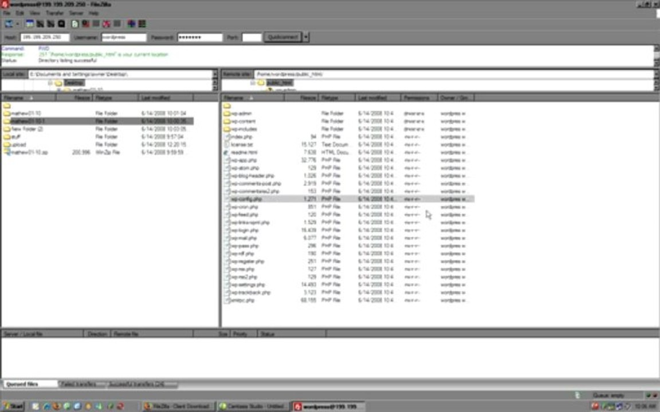Click the Windows Start button

click(14, 406)
